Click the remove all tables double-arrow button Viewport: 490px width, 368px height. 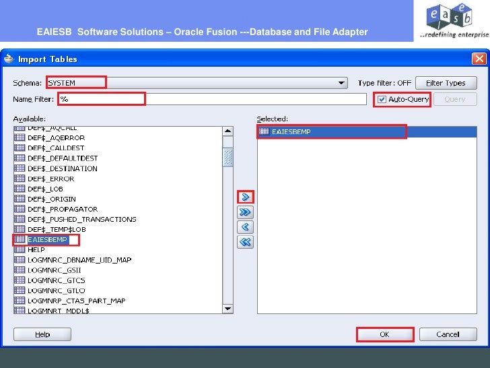tap(245, 242)
